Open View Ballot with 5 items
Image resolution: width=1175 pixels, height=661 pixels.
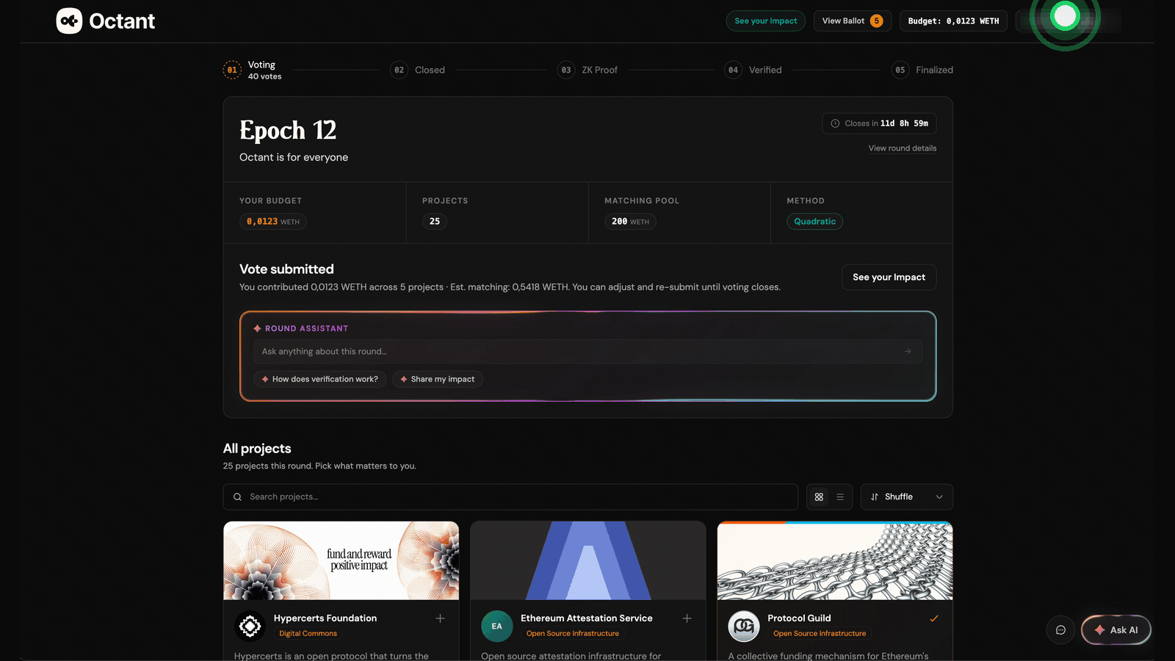[852, 21]
